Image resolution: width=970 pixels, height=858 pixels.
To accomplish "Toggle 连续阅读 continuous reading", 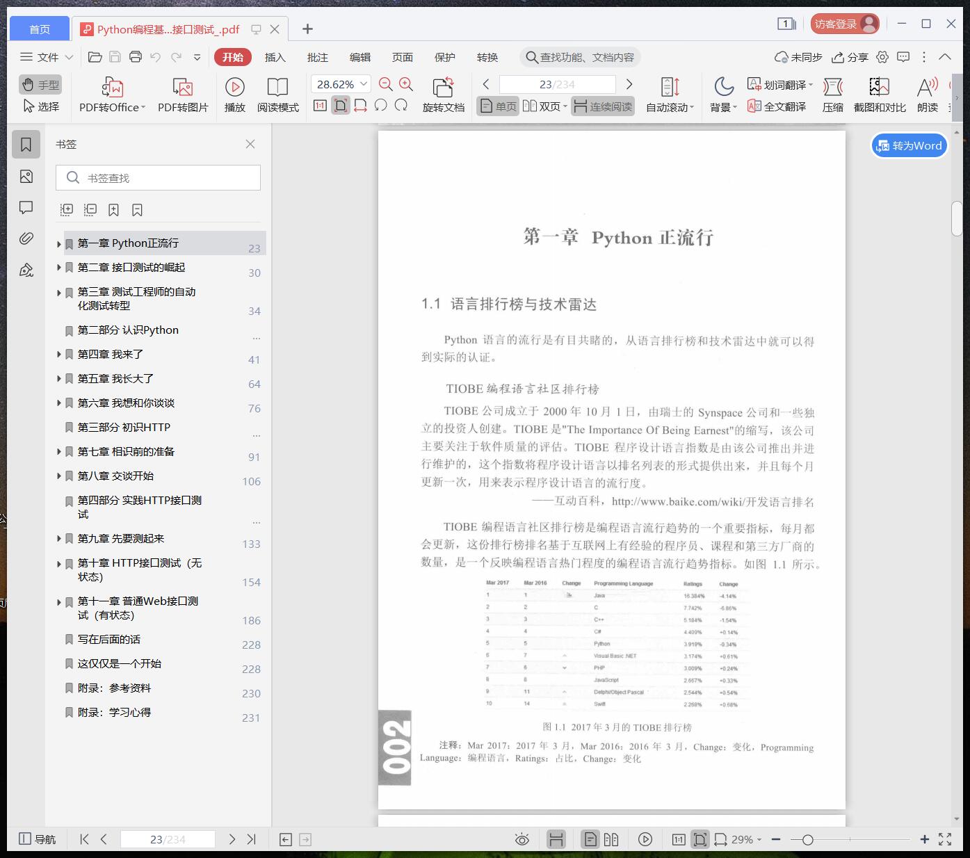I will [603, 106].
